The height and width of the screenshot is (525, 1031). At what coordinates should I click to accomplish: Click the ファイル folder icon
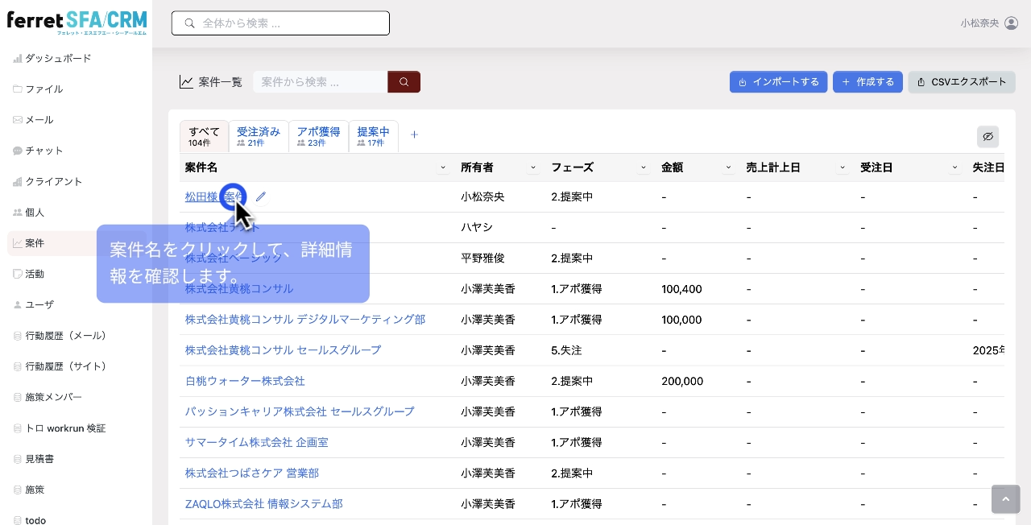(18, 89)
